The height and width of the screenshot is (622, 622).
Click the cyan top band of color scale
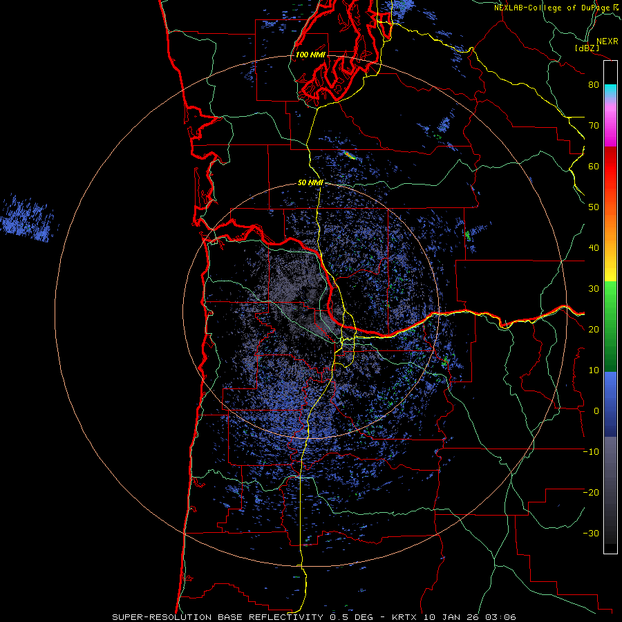pos(610,91)
